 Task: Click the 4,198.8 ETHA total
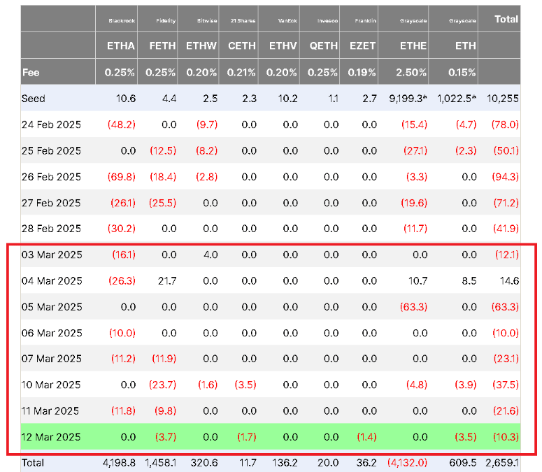pyautogui.click(x=119, y=463)
